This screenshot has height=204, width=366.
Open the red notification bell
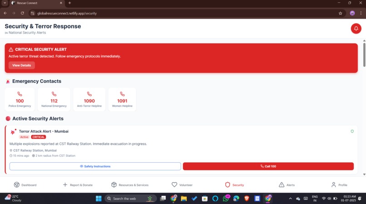pyautogui.click(x=356, y=29)
